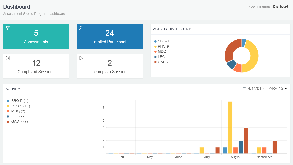The width and height of the screenshot is (293, 165).
Task: Click the skip-forward icon on Completed Sessions
Action: pyautogui.click(x=8, y=58)
